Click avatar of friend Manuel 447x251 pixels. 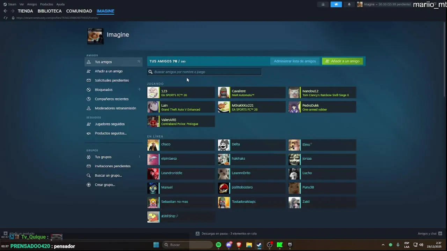(x=153, y=188)
